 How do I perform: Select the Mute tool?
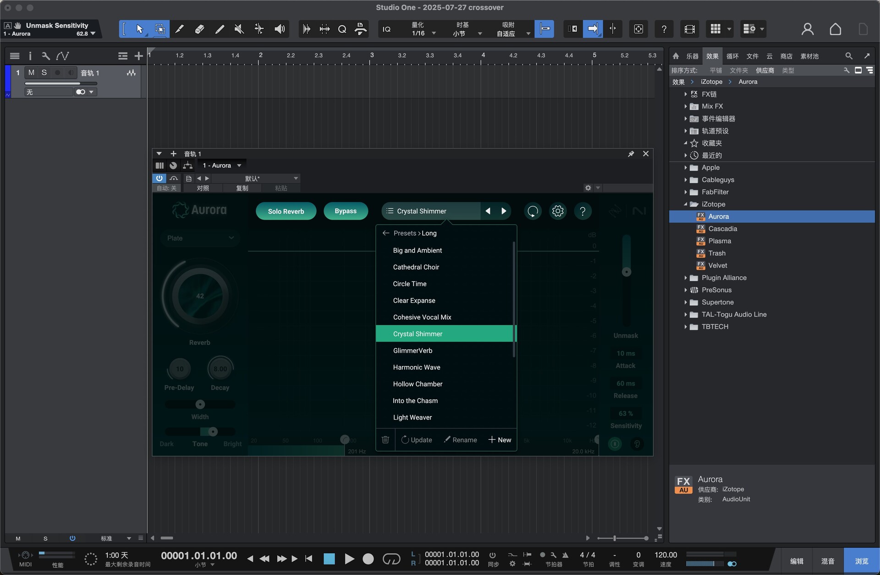click(x=239, y=29)
